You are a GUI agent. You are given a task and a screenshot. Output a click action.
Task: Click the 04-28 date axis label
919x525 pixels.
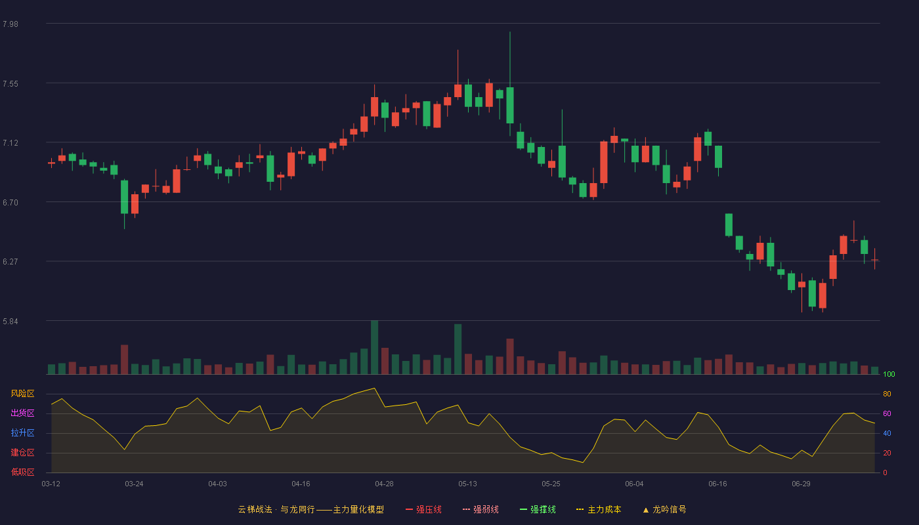(x=384, y=484)
